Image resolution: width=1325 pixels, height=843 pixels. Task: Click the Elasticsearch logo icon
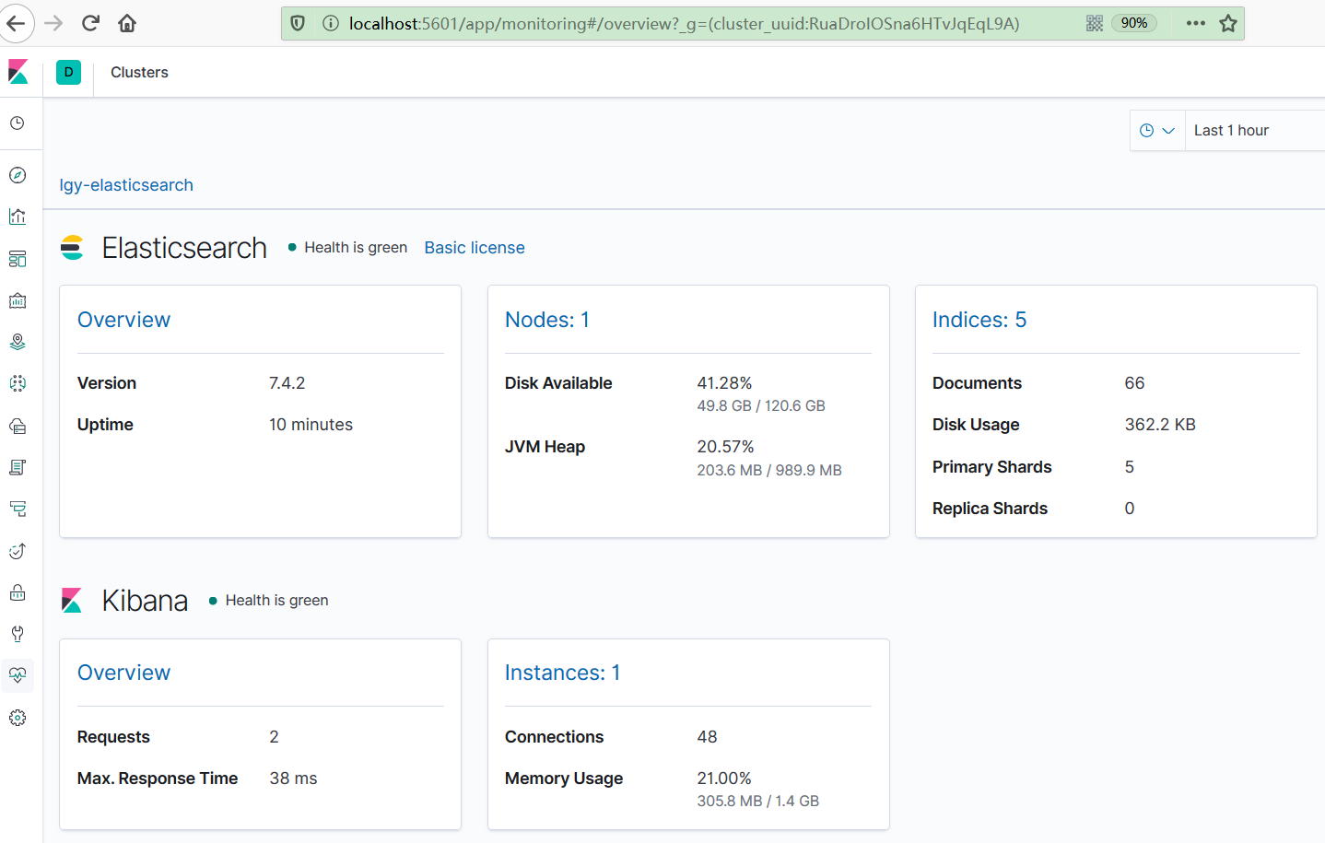click(72, 248)
